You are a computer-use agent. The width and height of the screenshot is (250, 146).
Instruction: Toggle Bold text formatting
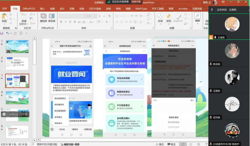[x=61, y=22]
